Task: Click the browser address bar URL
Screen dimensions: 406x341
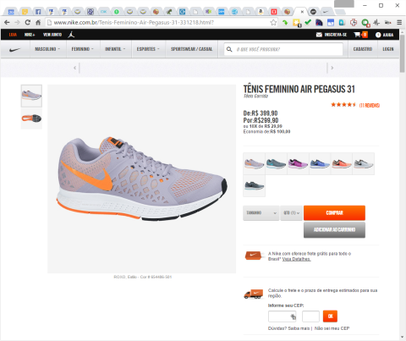Action: coord(134,22)
